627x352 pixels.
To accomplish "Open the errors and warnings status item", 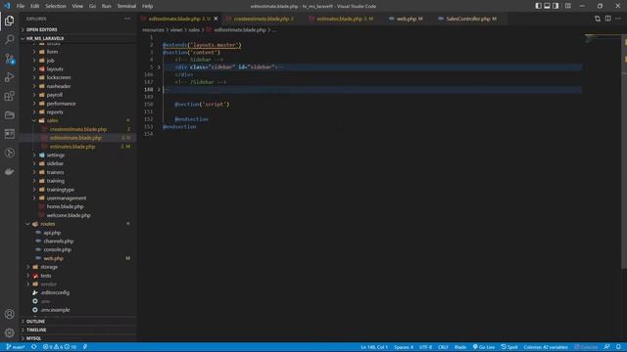I will coord(60,347).
